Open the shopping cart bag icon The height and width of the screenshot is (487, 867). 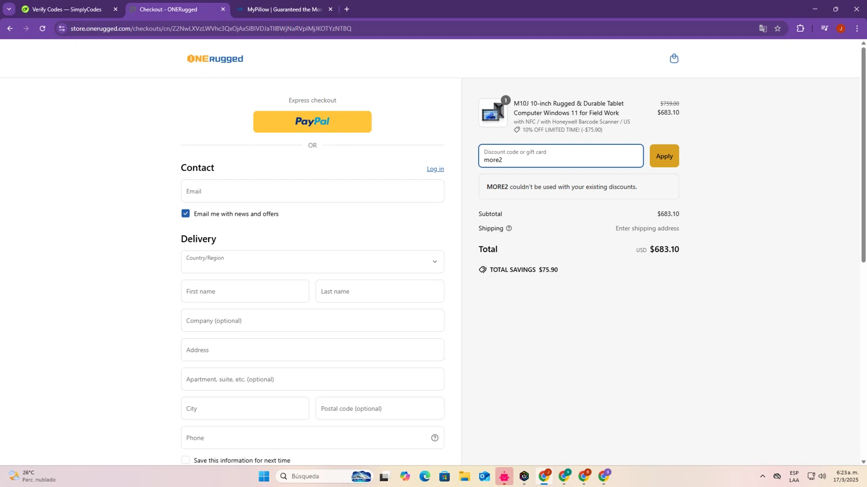point(674,58)
